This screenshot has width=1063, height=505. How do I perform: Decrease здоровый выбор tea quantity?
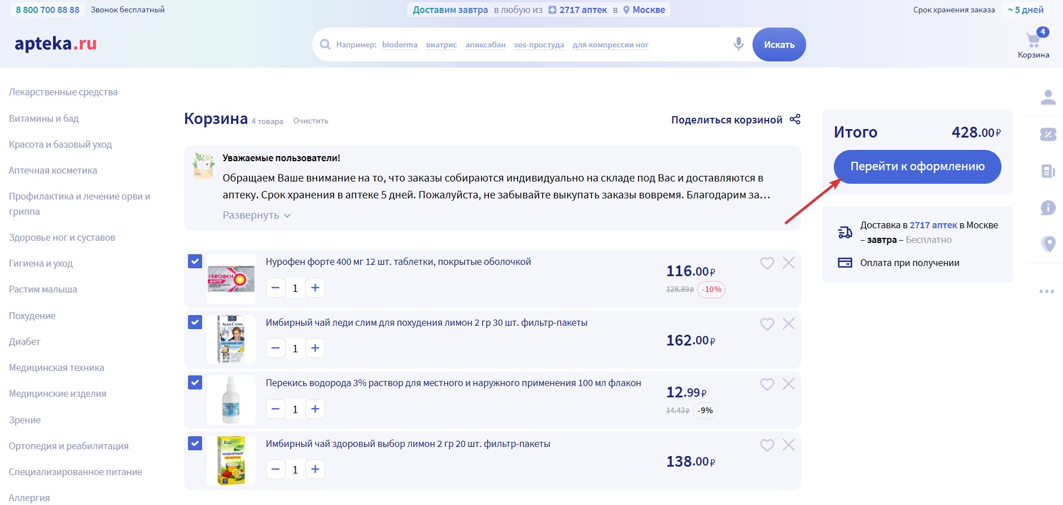pyautogui.click(x=275, y=469)
